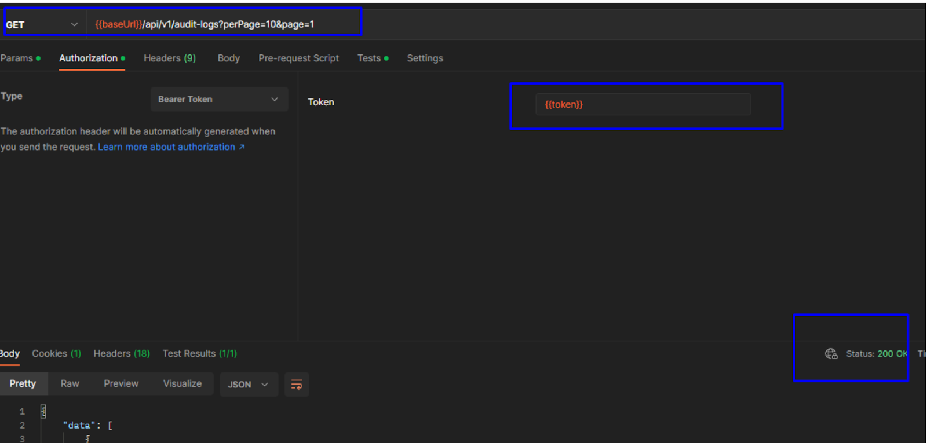Open the request Headers (9) tab

point(169,58)
